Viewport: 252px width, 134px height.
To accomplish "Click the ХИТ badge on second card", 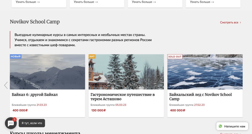I will click(x=92, y=56).
